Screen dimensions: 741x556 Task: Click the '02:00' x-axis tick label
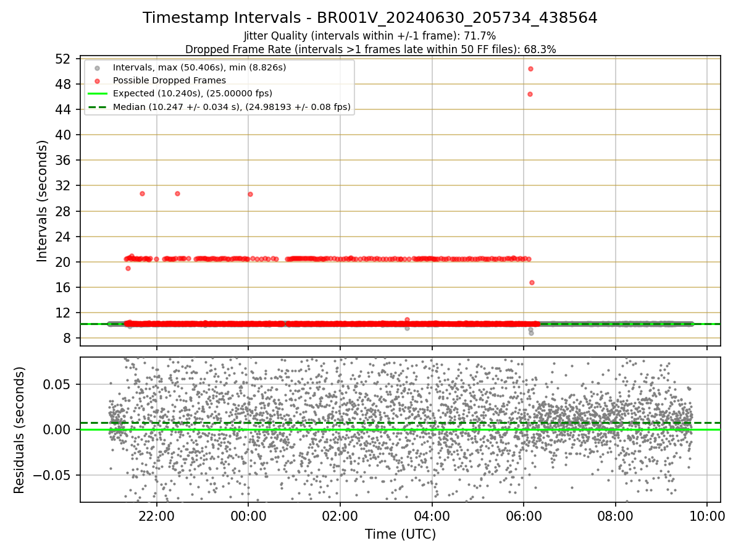(x=340, y=515)
